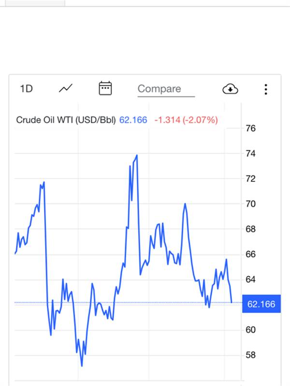Click the 62.166 current price value
This screenshot has height=386, width=290.
pyautogui.click(x=133, y=120)
